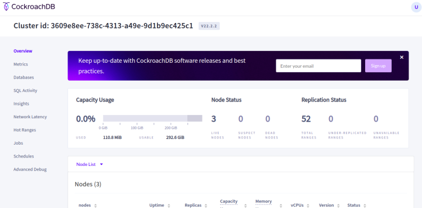Sort by vCPUs column arrows

[308, 206]
